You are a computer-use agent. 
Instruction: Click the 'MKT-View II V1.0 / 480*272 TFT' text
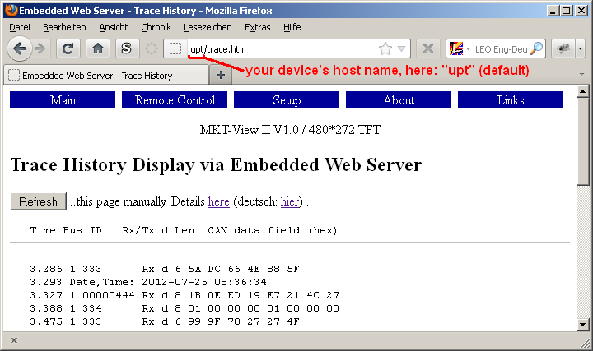(x=290, y=130)
